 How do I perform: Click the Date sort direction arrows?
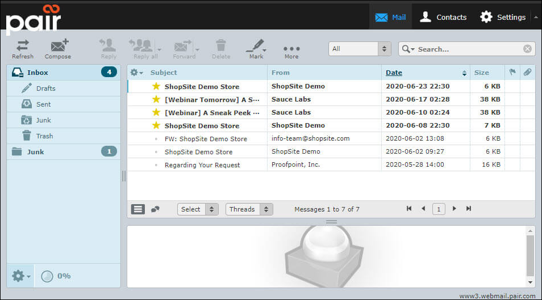pyautogui.click(x=464, y=73)
